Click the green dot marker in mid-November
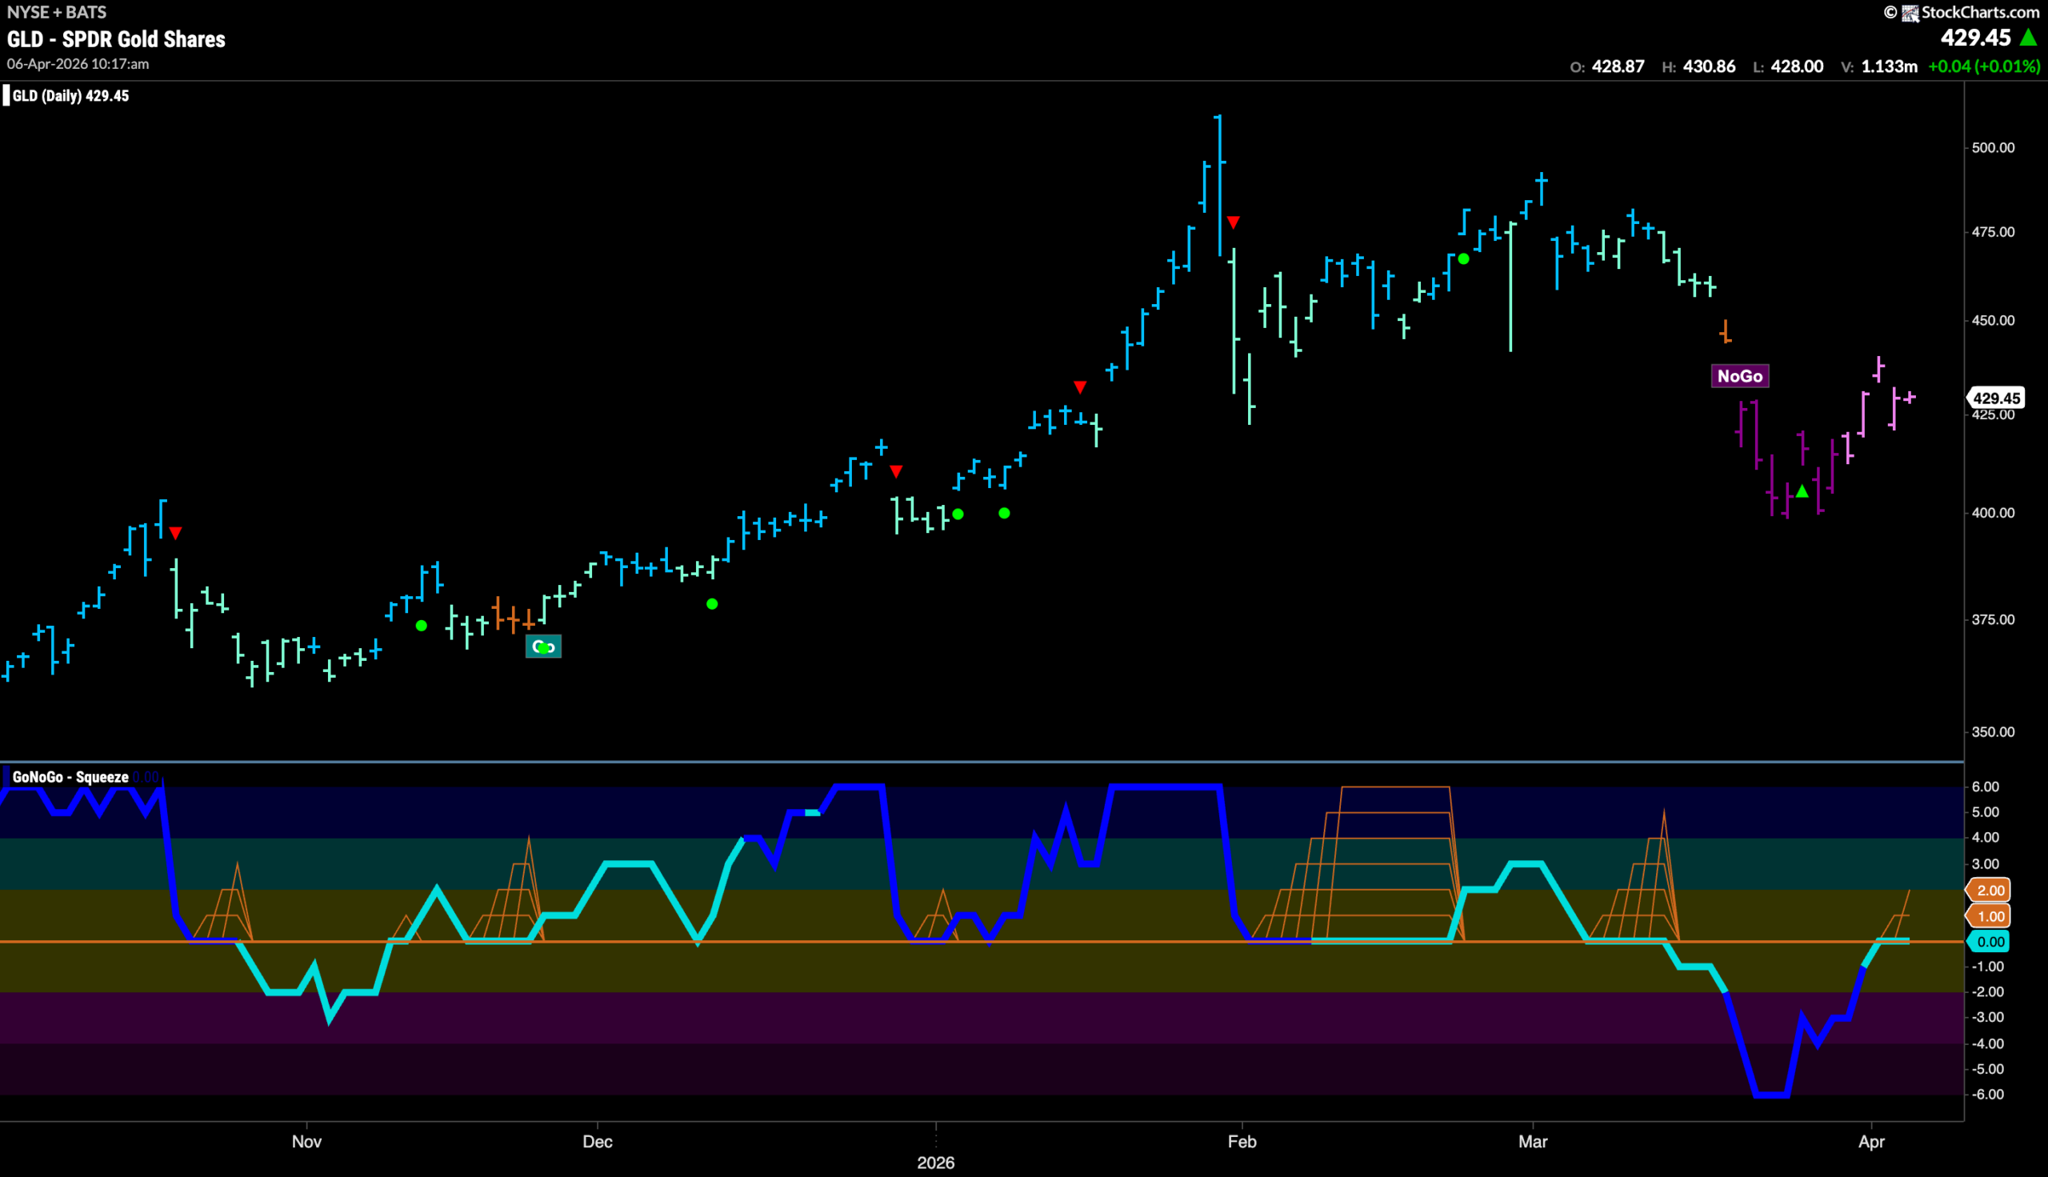2048x1177 pixels. click(421, 626)
